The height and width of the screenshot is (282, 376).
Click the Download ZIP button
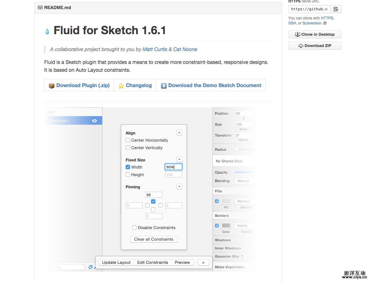[315, 46]
